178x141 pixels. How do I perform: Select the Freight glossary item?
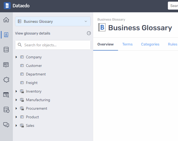click(32, 83)
